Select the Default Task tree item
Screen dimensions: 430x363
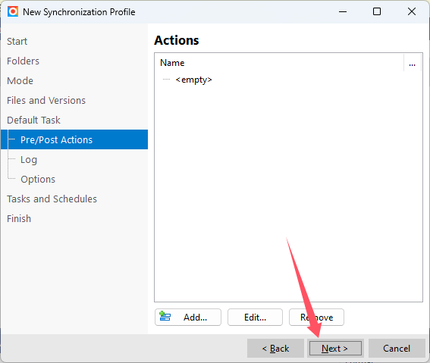click(33, 120)
